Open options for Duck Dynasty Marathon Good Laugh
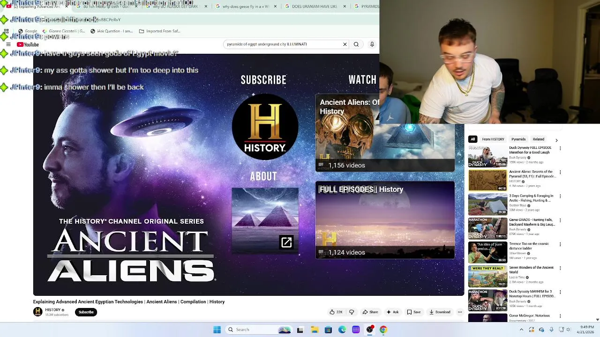600x337 pixels. [x=560, y=148]
